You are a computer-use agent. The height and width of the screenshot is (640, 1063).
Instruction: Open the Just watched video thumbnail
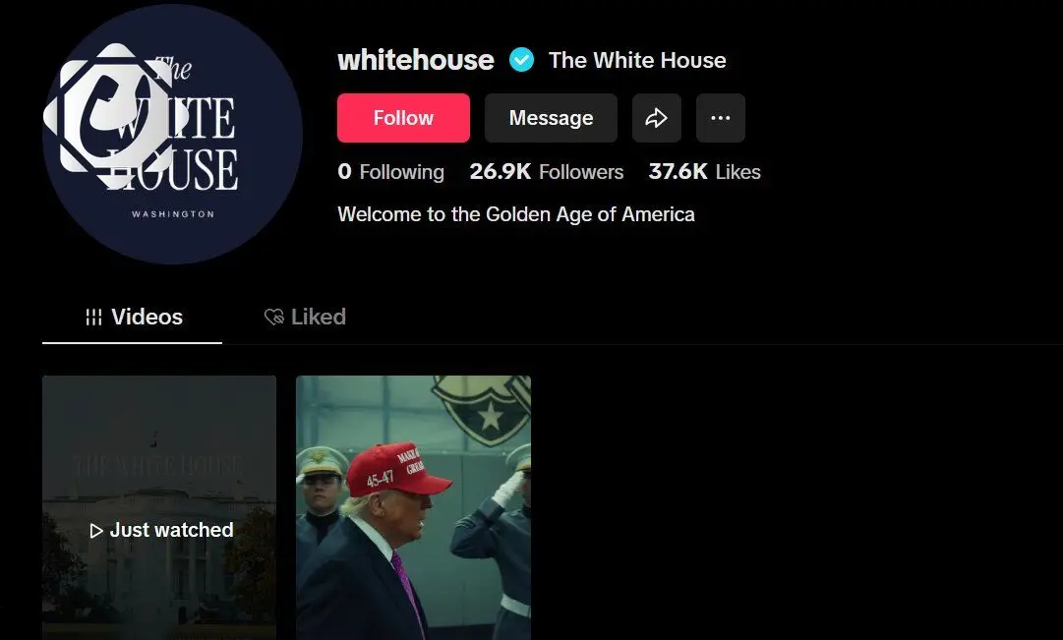coord(159,508)
